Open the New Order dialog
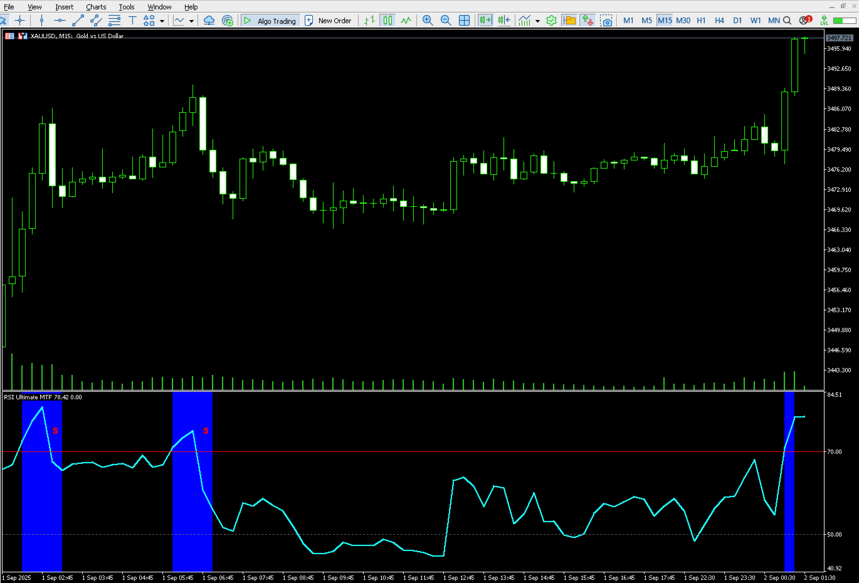 (328, 21)
